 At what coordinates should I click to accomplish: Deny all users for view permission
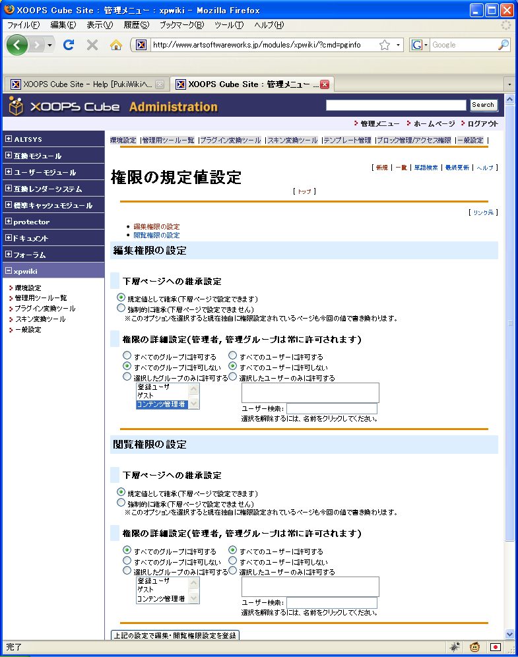(232, 561)
